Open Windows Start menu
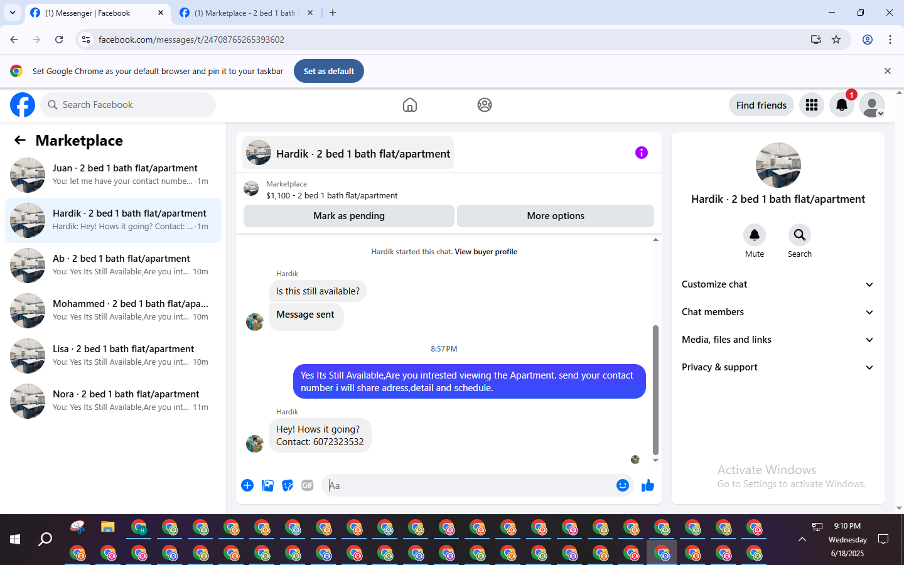Screen dimensions: 904x565 [15, 539]
